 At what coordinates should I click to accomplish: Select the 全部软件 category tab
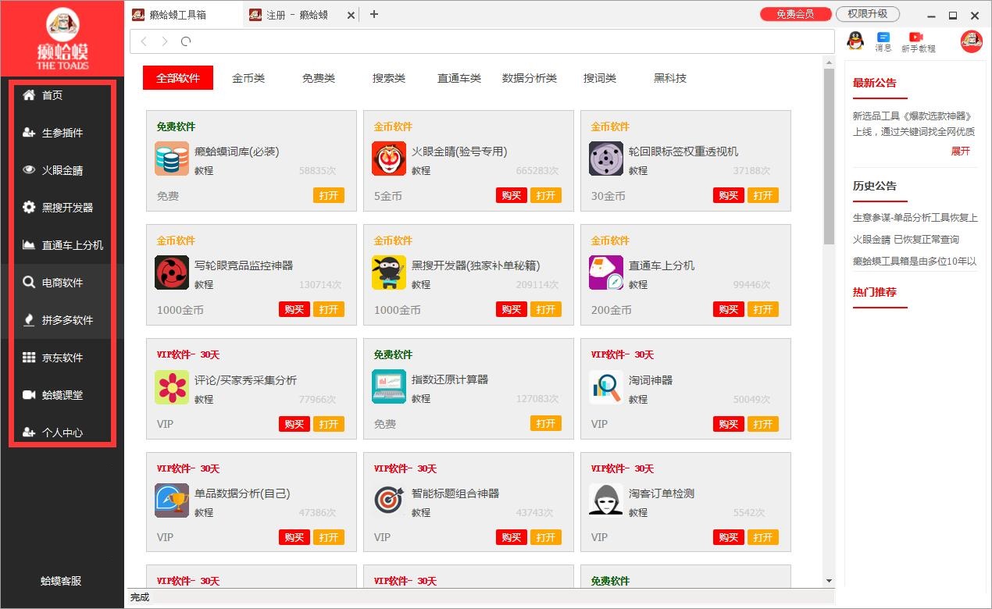178,78
